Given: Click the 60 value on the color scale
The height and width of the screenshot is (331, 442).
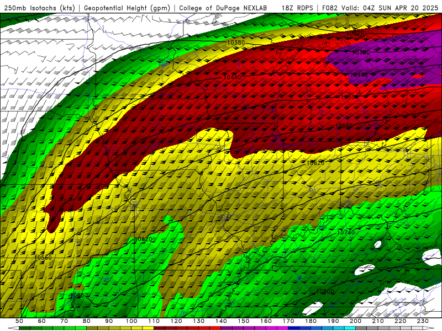Looking at the screenshot, I should (41, 321).
